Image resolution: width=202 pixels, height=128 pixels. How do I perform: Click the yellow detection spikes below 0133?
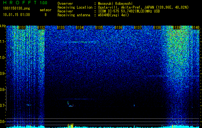pyautogui.click(x=70, y=125)
